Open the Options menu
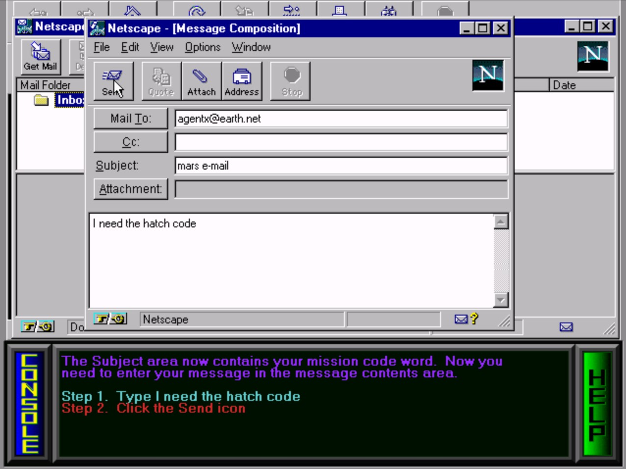 203,47
